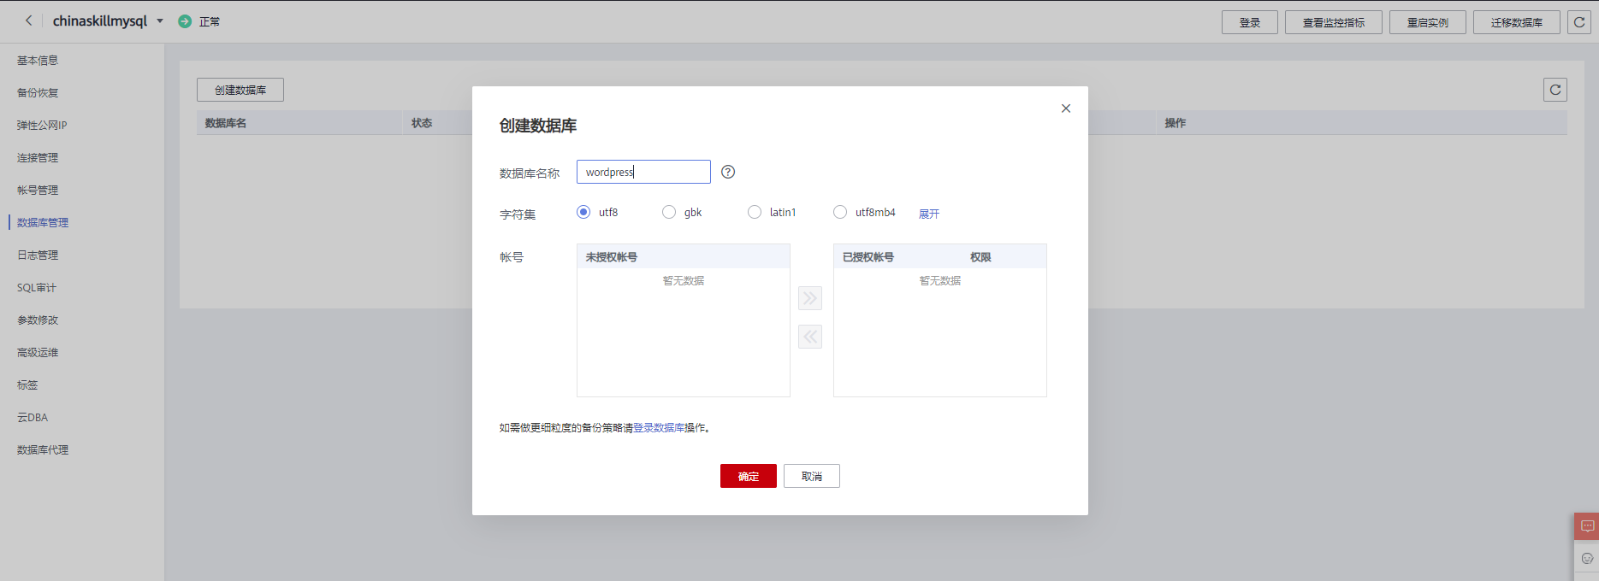Viewport: 1599px width, 581px height.
Task: Open 数据库管理 in the sidebar
Action: pos(43,223)
